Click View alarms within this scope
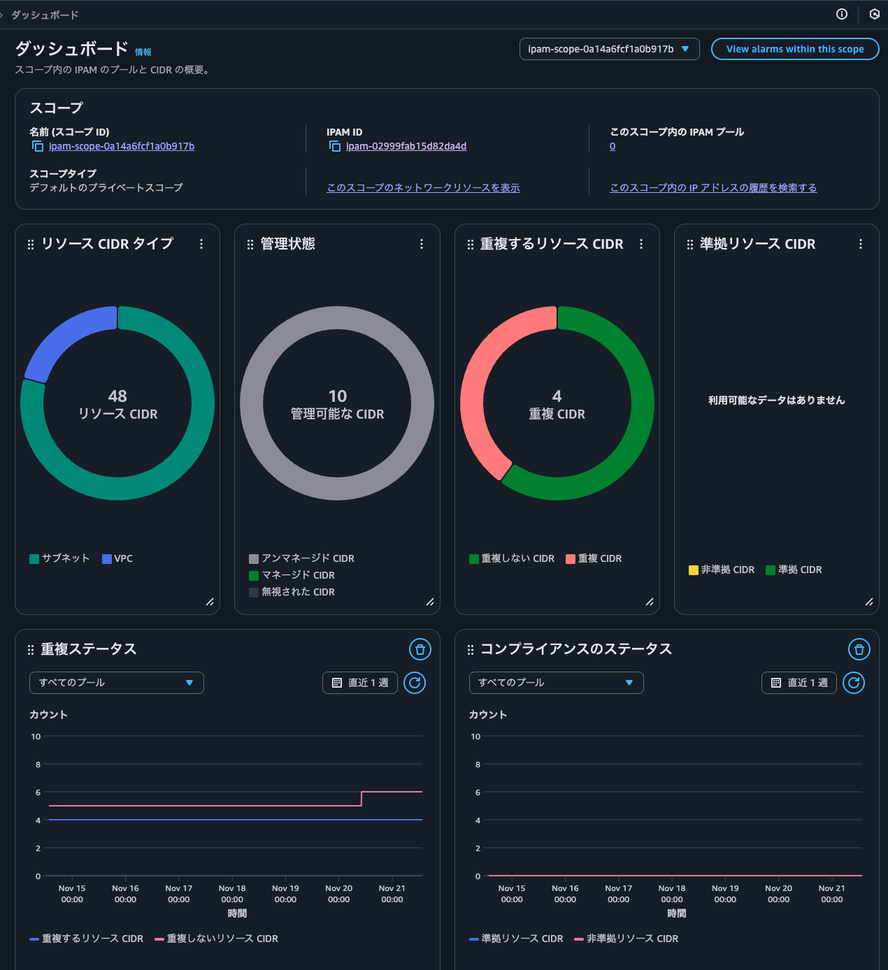This screenshot has height=970, width=888. [795, 49]
